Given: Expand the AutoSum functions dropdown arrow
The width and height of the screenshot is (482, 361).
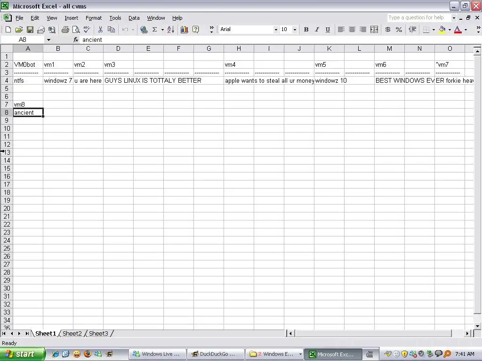Looking at the screenshot, I should coord(162,30).
